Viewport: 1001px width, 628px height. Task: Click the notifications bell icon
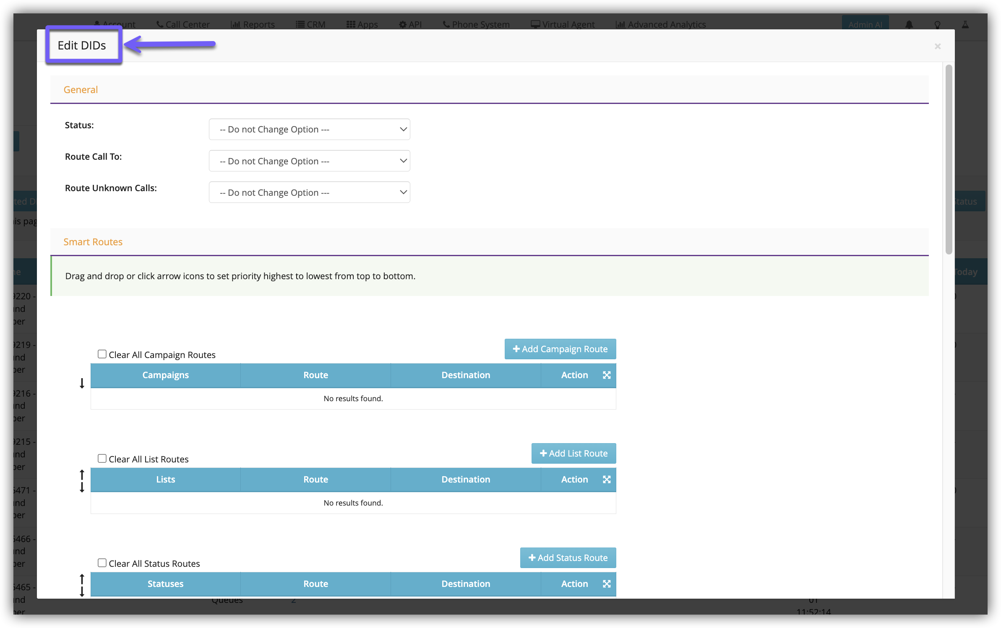909,25
